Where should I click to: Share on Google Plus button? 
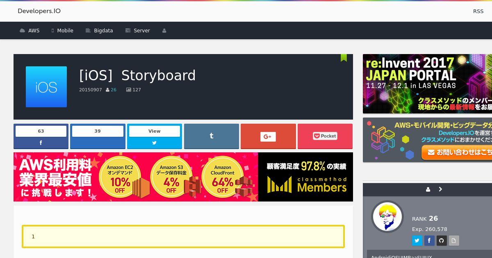268,136
